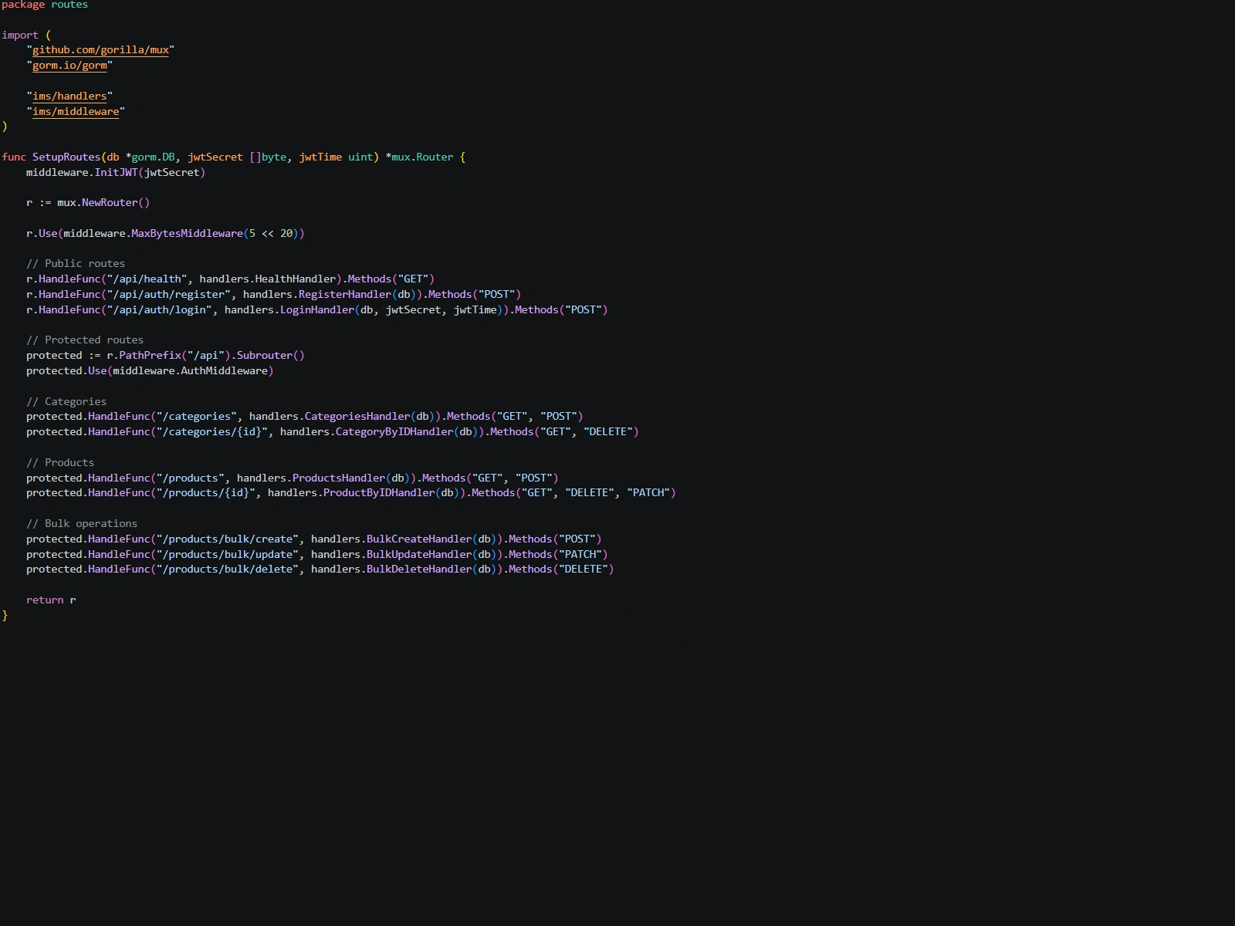Click the '// Products' comment line
This screenshot has height=926, width=1235.
click(60, 462)
